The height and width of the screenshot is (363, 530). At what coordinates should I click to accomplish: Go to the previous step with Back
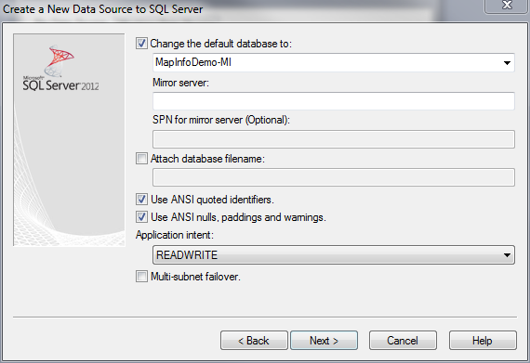[x=254, y=341]
